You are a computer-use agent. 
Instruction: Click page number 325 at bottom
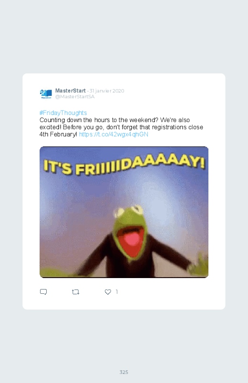tap(124, 372)
